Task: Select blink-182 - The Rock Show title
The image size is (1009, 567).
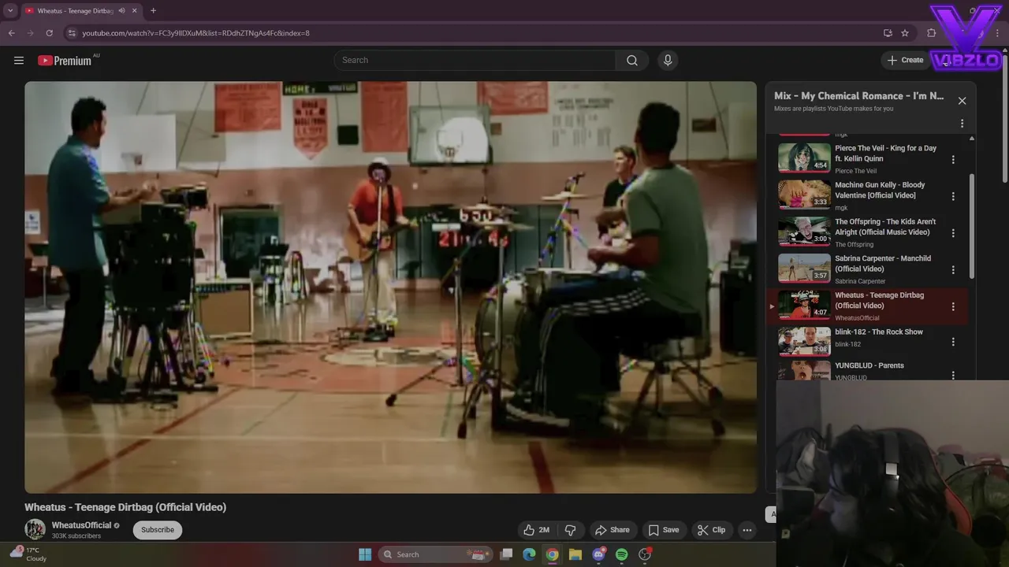Action: [879, 332]
